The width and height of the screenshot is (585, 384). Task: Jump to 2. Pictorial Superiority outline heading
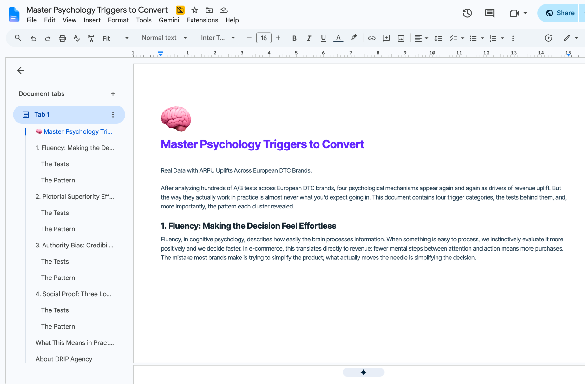pos(75,197)
